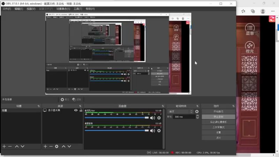Add a new scene with the plus icon
The image size is (279, 157).
click(x=4, y=146)
